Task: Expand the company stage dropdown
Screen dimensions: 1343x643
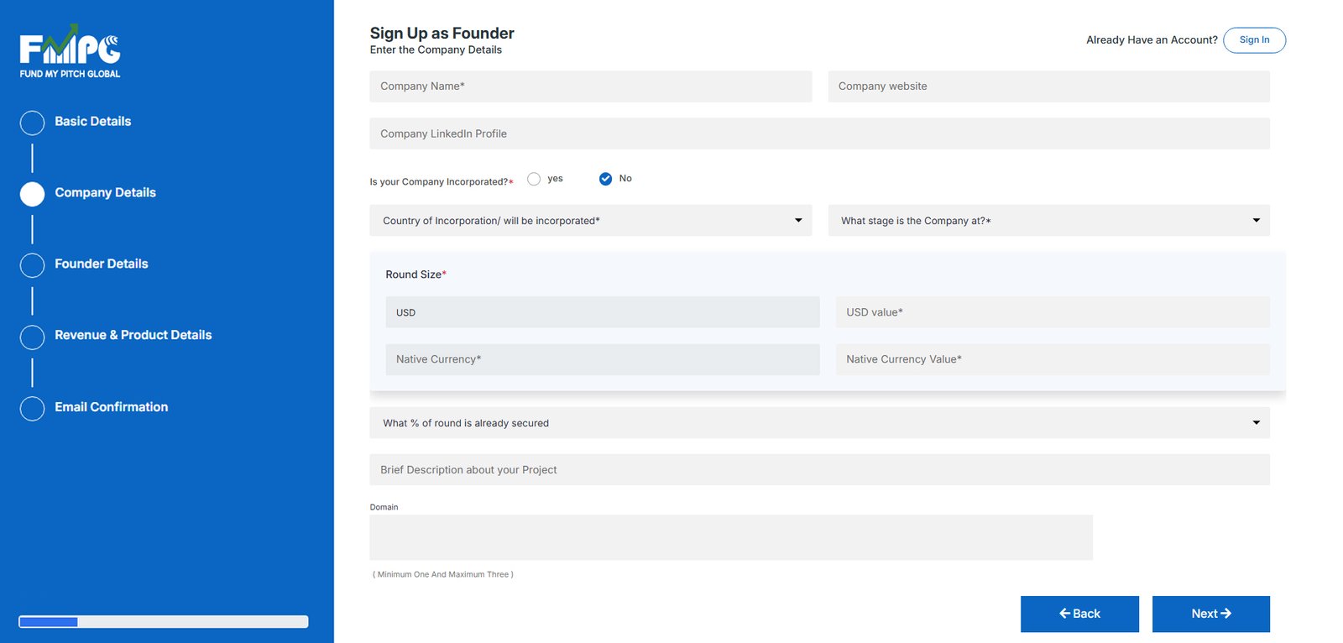Action: click(1048, 221)
